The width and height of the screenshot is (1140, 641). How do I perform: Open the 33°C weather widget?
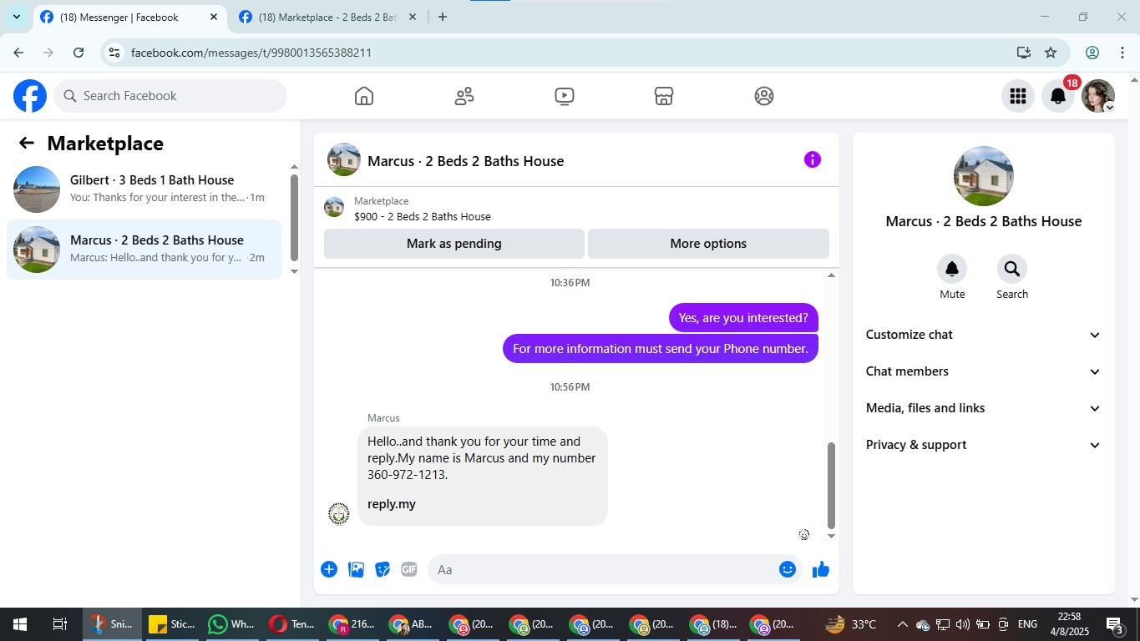pyautogui.click(x=851, y=624)
